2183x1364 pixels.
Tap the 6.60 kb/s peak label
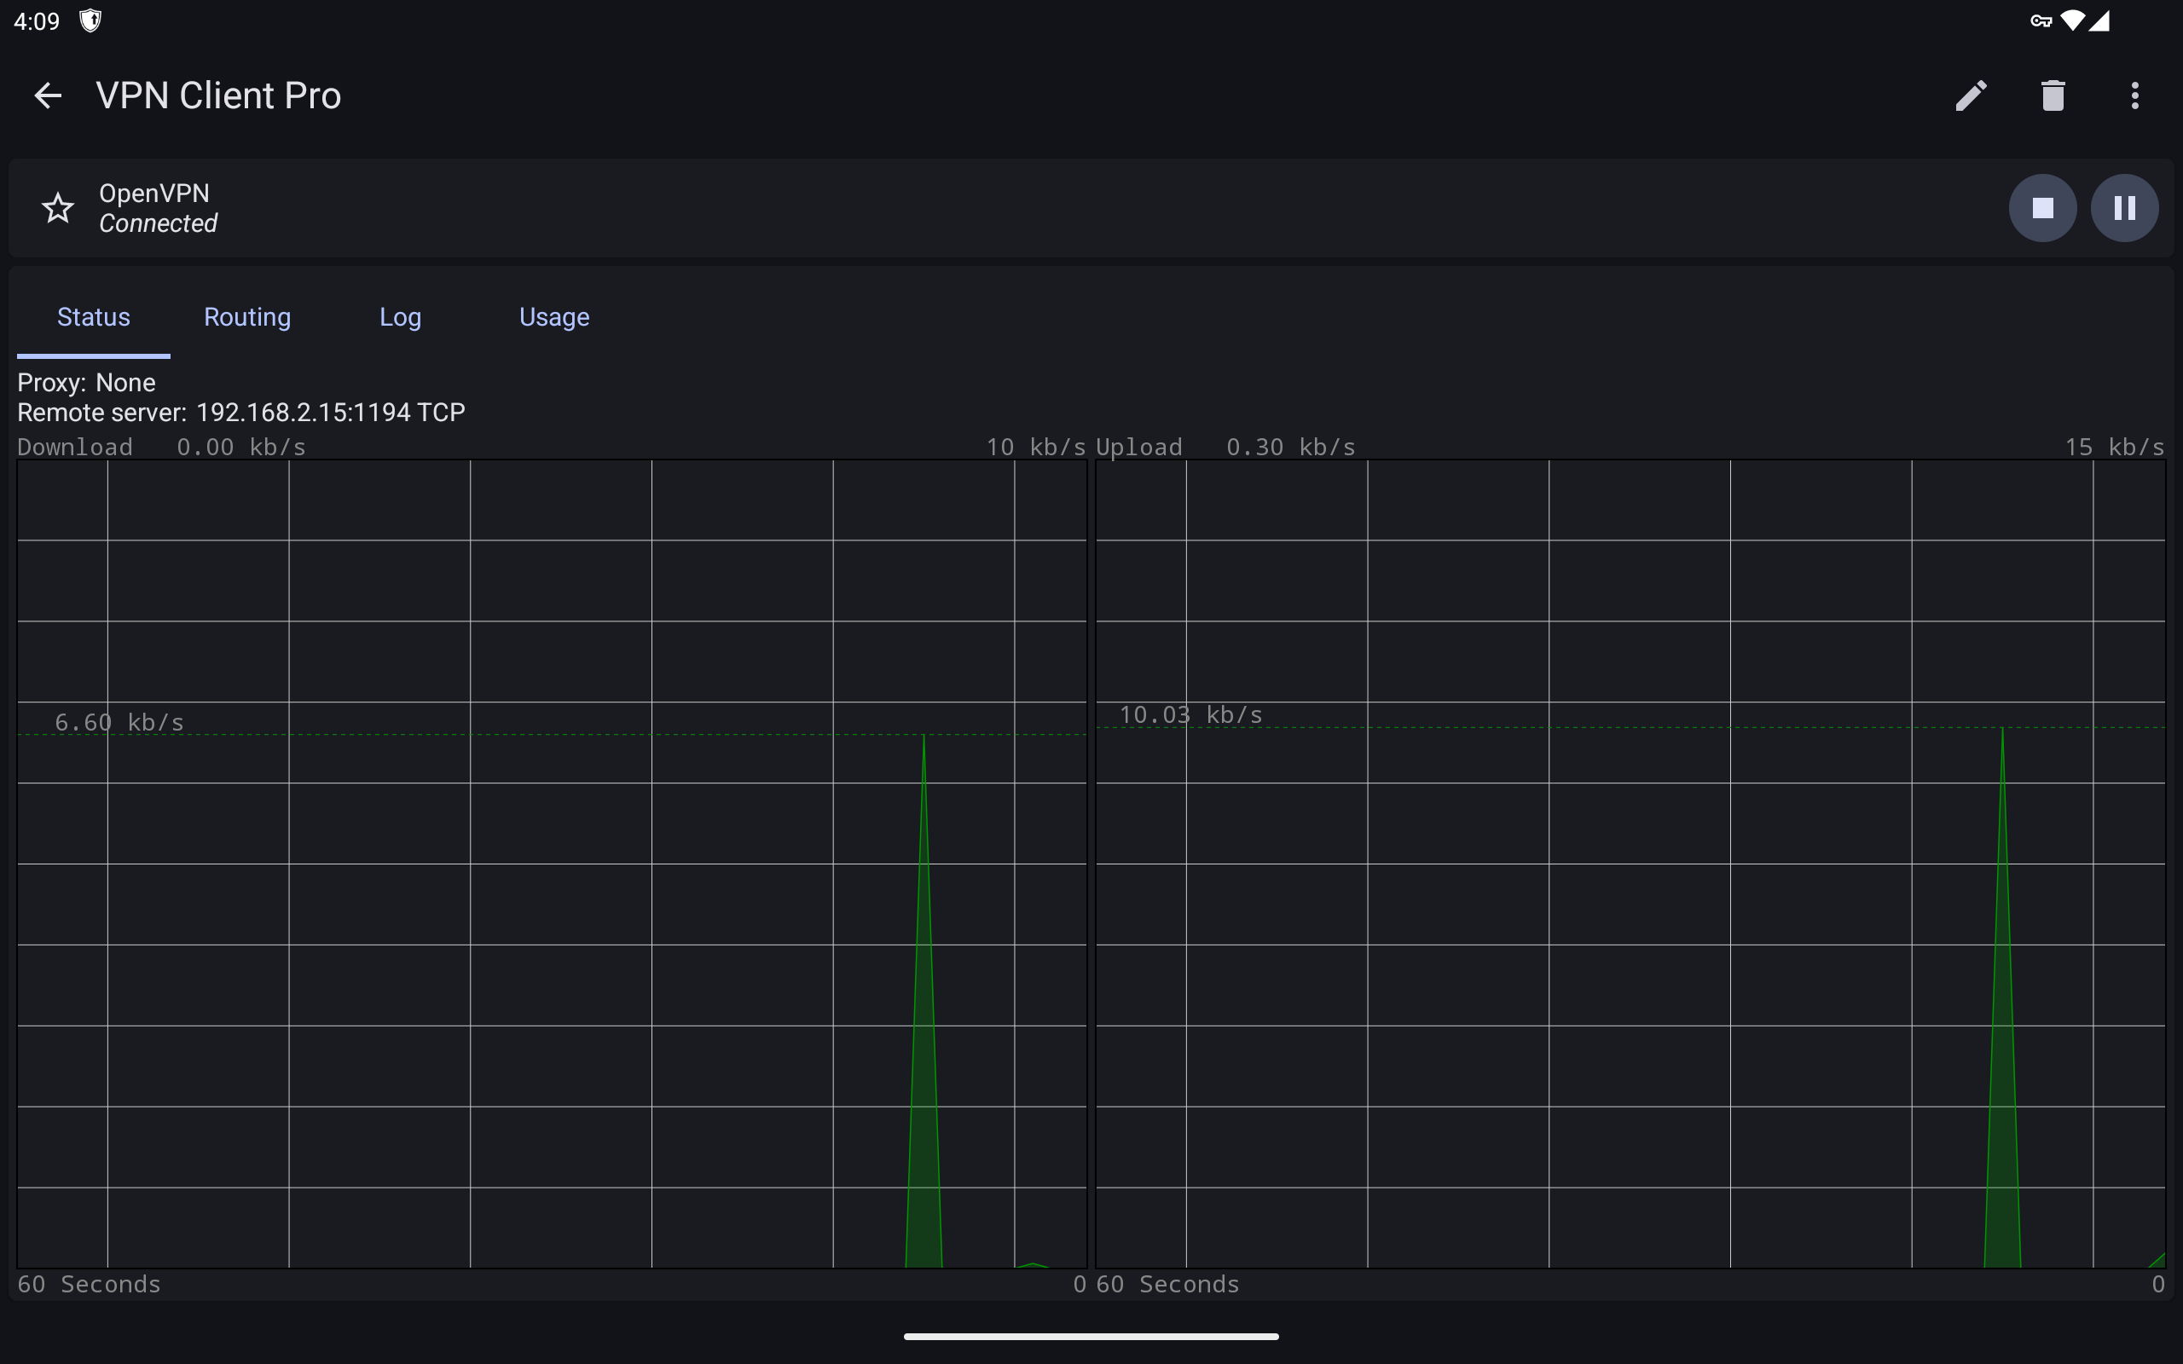click(119, 723)
